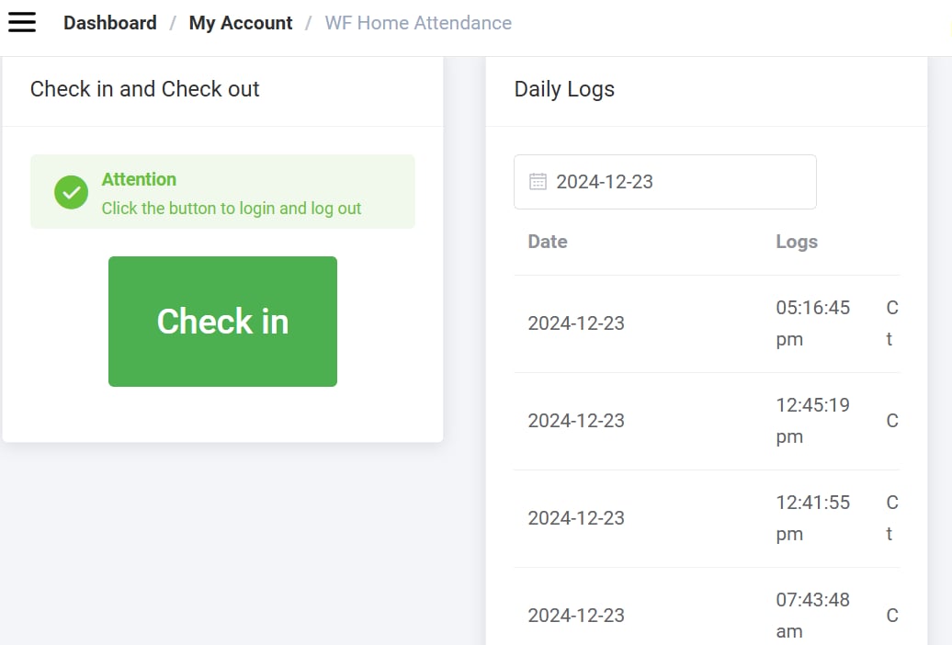Click the date cell of 12:45:19 pm row
Screen dimensions: 952x645
tap(576, 421)
